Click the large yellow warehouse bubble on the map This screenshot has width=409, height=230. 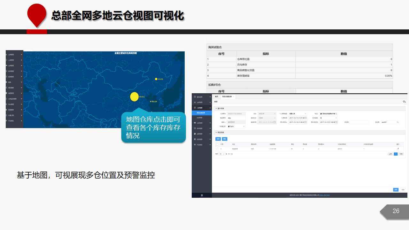[x=135, y=96]
